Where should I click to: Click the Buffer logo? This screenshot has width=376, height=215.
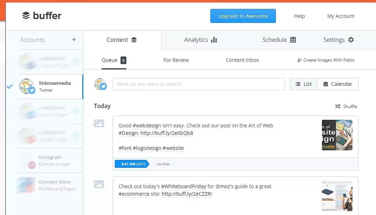point(41,16)
